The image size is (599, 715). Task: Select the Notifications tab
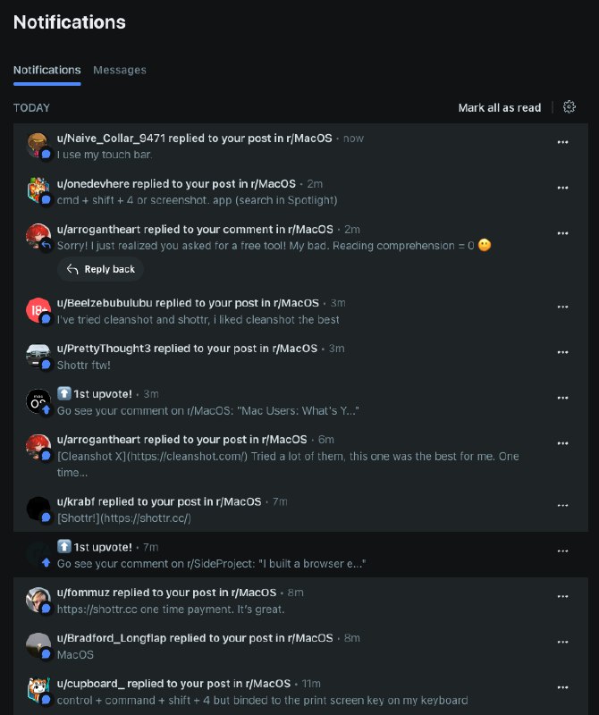click(x=47, y=71)
